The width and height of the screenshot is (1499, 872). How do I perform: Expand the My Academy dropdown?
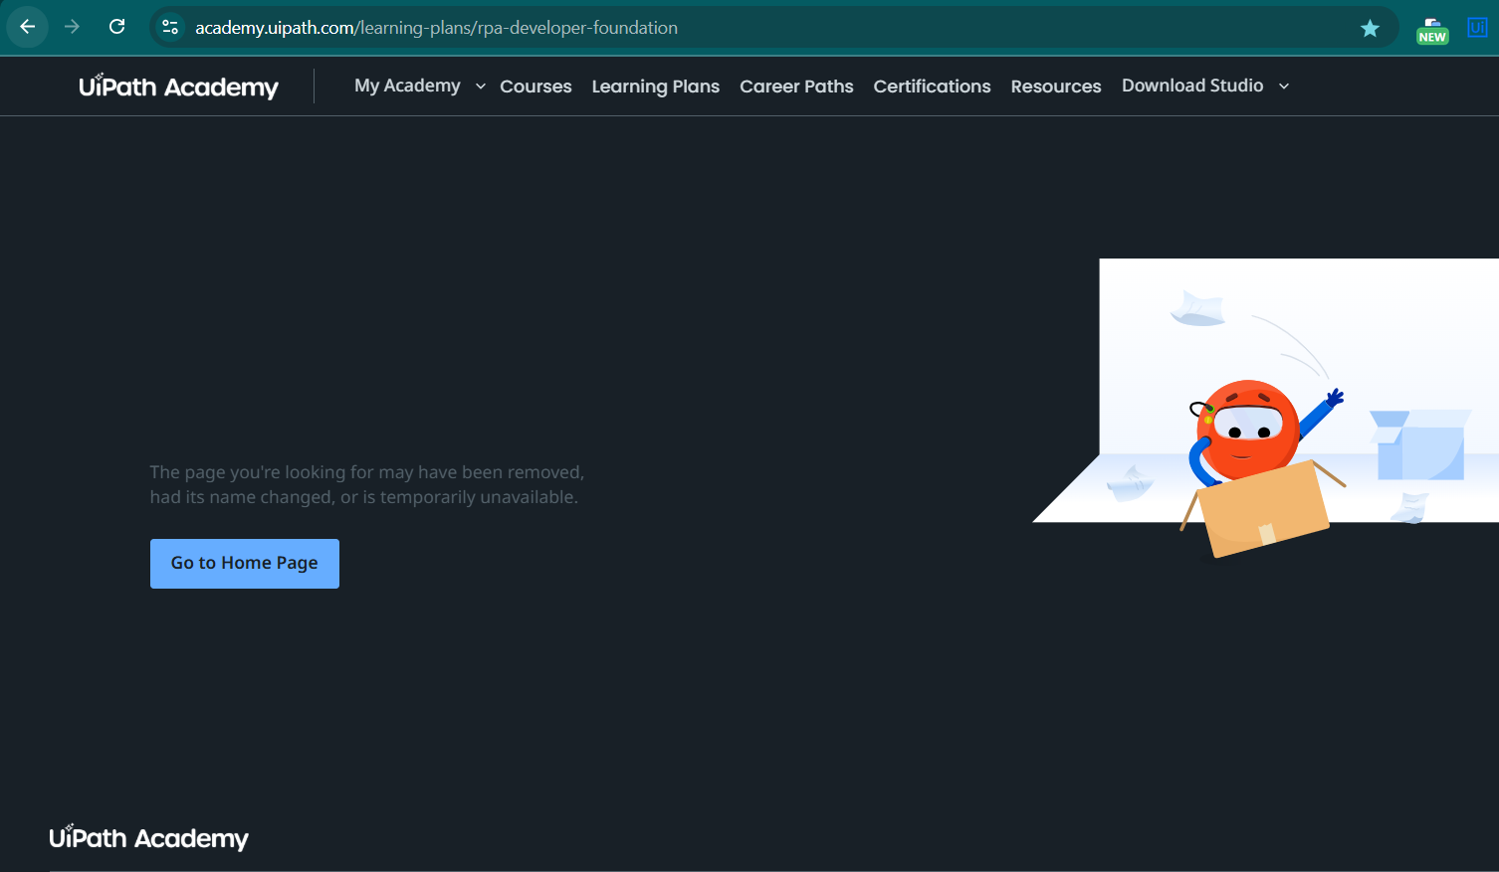pyautogui.click(x=407, y=86)
